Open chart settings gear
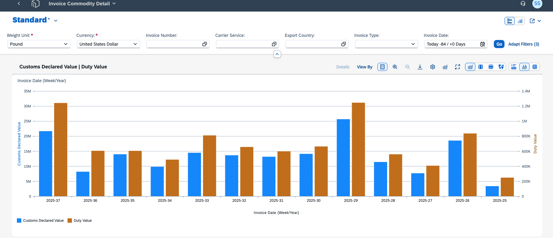Viewport: 553px width, 238px height. pyautogui.click(x=433, y=67)
